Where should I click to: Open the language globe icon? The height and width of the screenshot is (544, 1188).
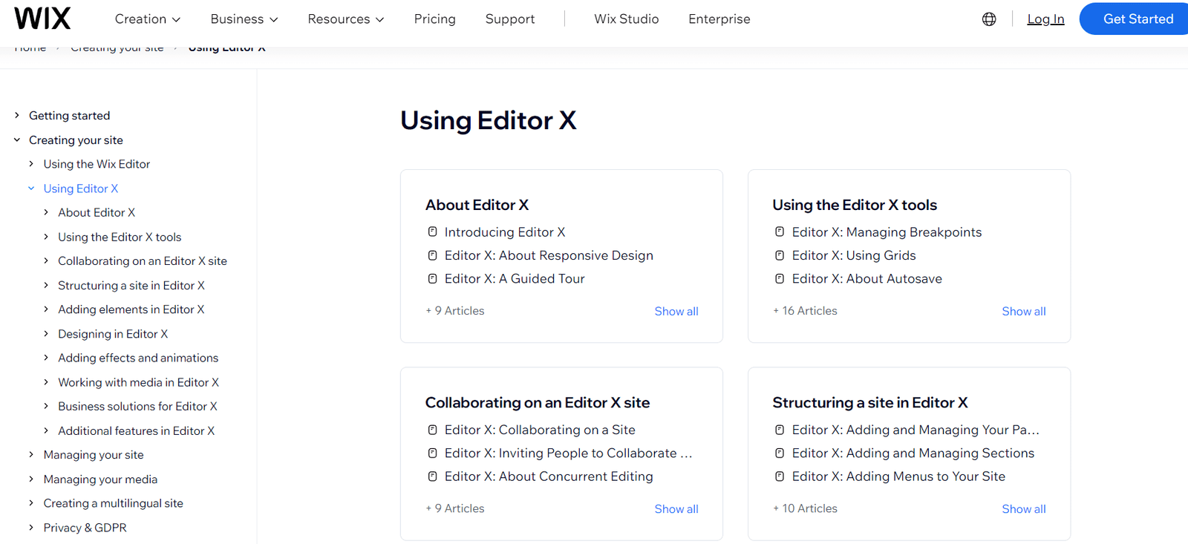pos(989,19)
